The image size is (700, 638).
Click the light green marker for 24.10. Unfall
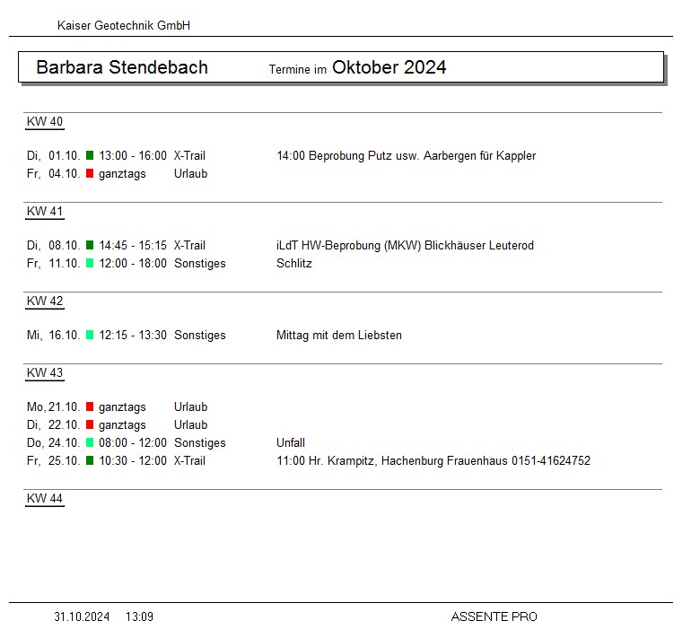[90, 443]
